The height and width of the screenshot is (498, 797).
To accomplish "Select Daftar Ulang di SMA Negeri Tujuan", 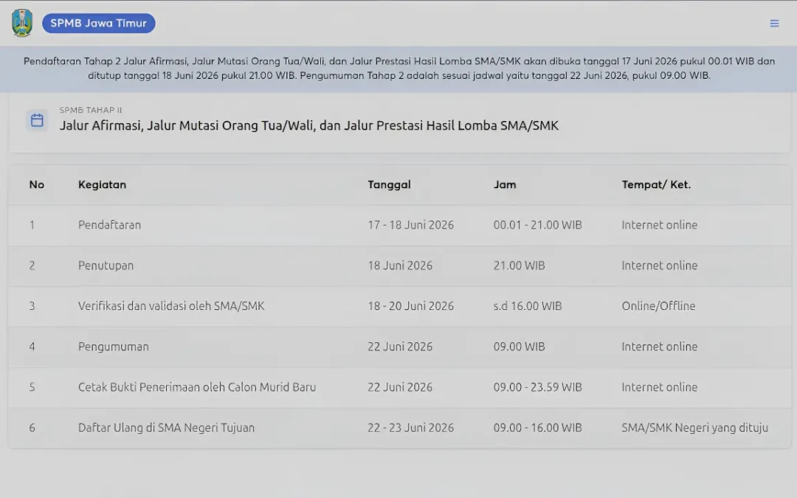I will [x=166, y=428].
